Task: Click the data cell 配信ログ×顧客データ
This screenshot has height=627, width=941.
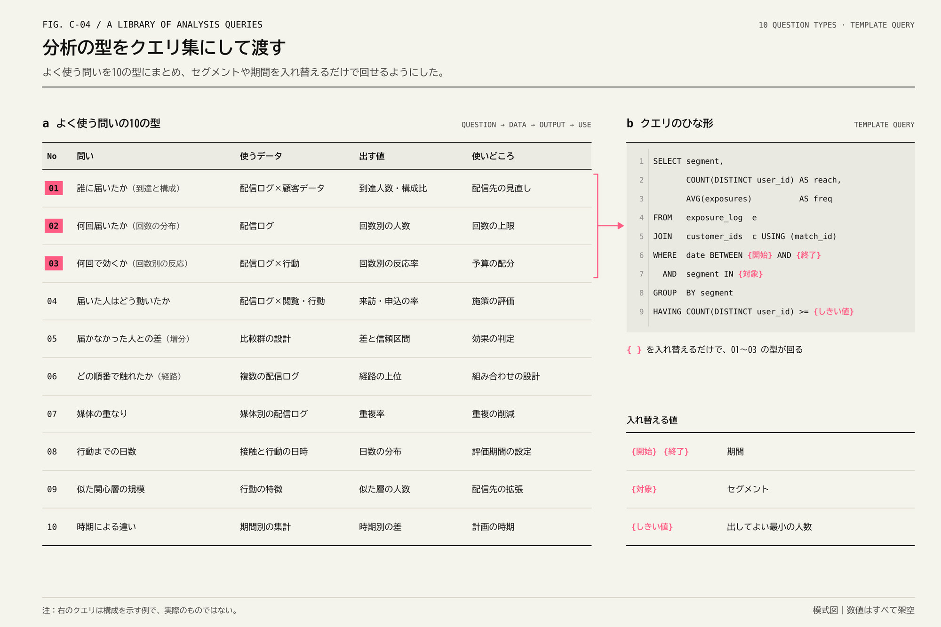Action: click(282, 188)
